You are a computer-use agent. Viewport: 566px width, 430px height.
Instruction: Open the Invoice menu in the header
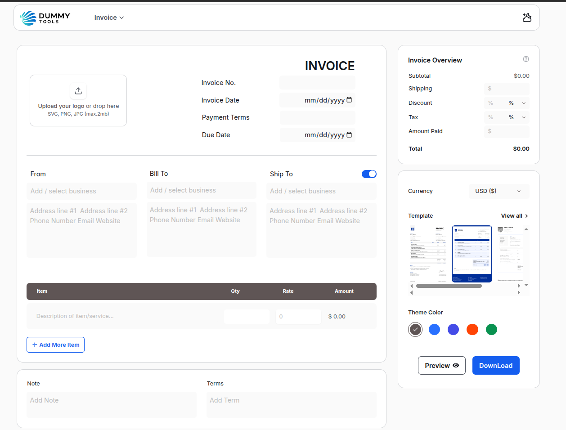click(x=109, y=18)
